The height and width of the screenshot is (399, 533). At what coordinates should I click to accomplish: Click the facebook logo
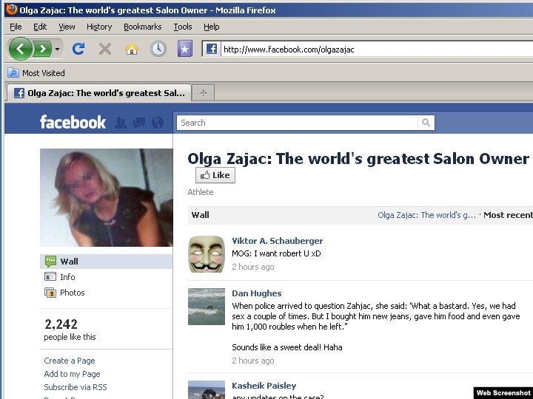pyautogui.click(x=73, y=122)
